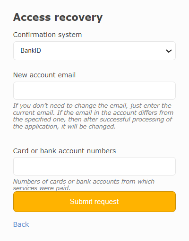Select the line starting 'If you don't need'
This screenshot has width=189, height=241.
click(92, 106)
